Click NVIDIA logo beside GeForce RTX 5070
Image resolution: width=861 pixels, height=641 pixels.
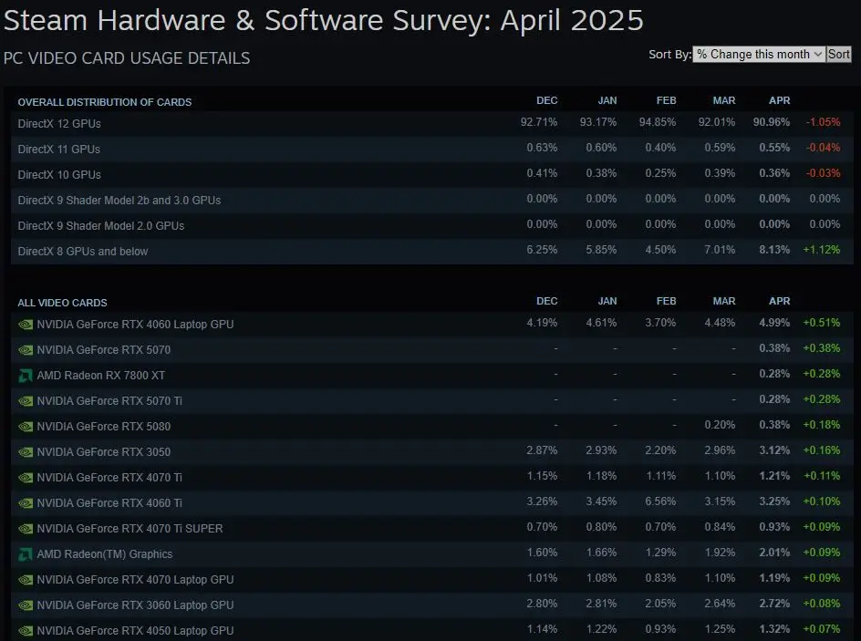coord(26,350)
